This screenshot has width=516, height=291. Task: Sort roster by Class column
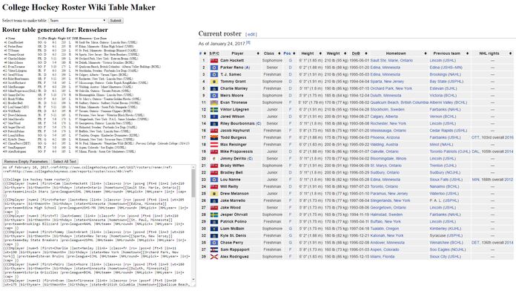pyautogui.click(x=271, y=53)
